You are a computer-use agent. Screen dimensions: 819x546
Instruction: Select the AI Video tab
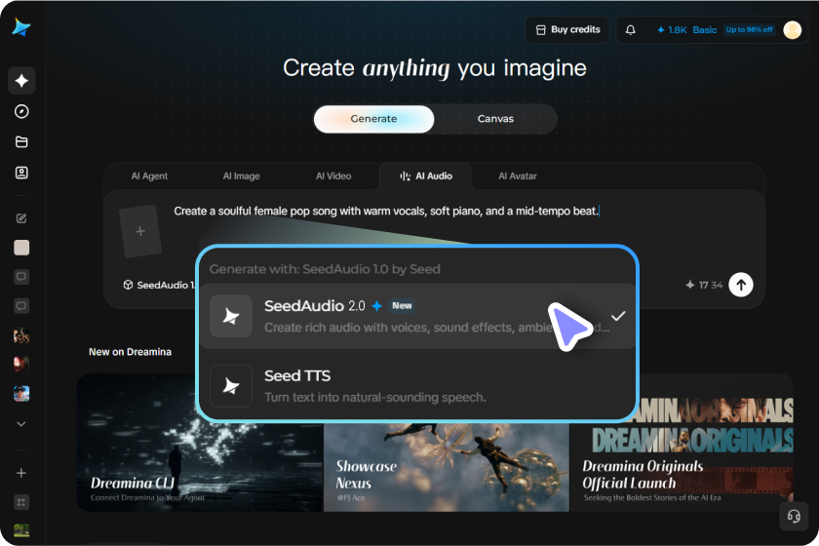coord(333,176)
